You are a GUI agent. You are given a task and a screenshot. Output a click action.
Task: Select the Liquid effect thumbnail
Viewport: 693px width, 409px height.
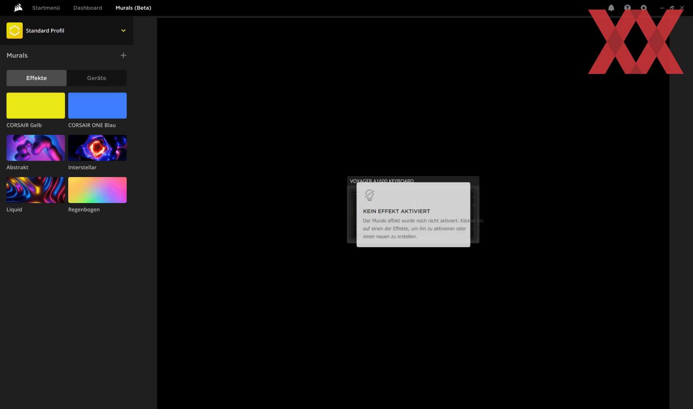click(36, 190)
